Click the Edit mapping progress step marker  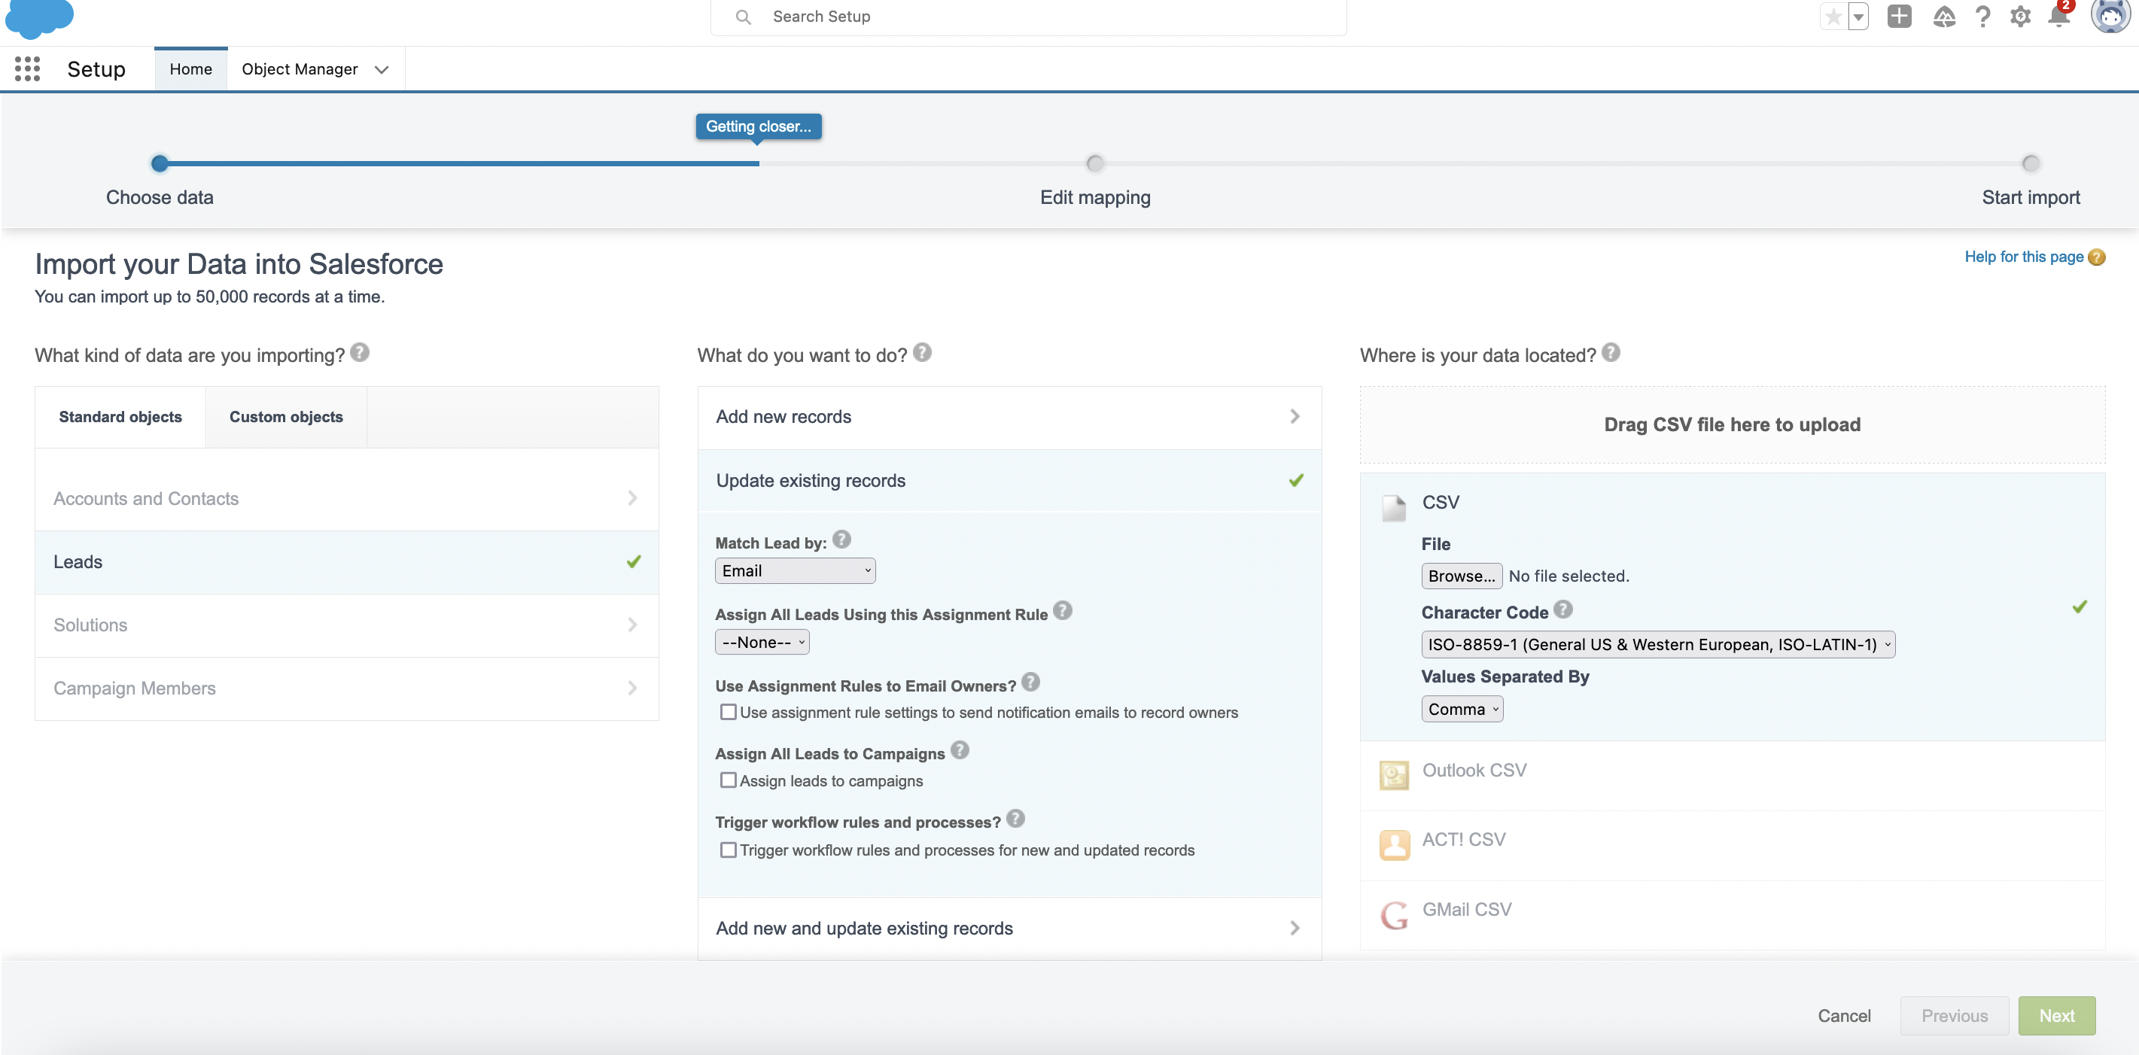tap(1095, 163)
